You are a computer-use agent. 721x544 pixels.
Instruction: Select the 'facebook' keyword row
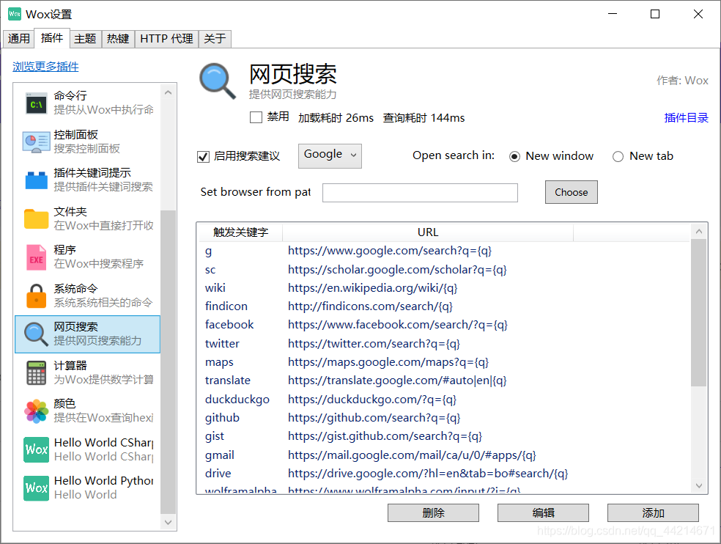pos(444,325)
